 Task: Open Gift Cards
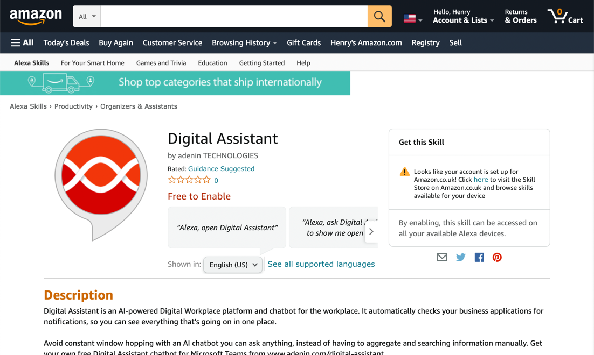coord(304,42)
